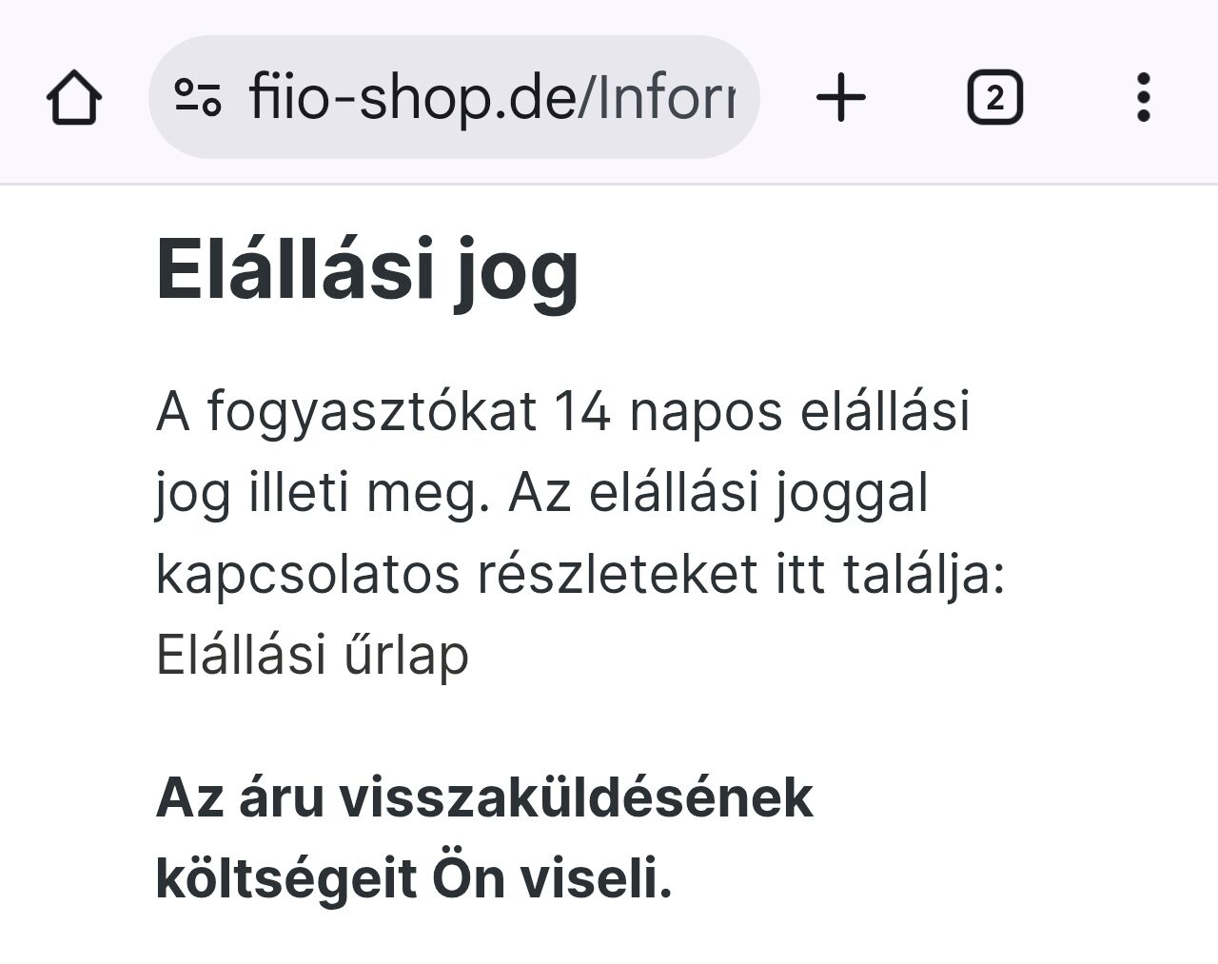1218x964 pixels.
Task: Click the word joggal in paragraph
Action: [851, 493]
